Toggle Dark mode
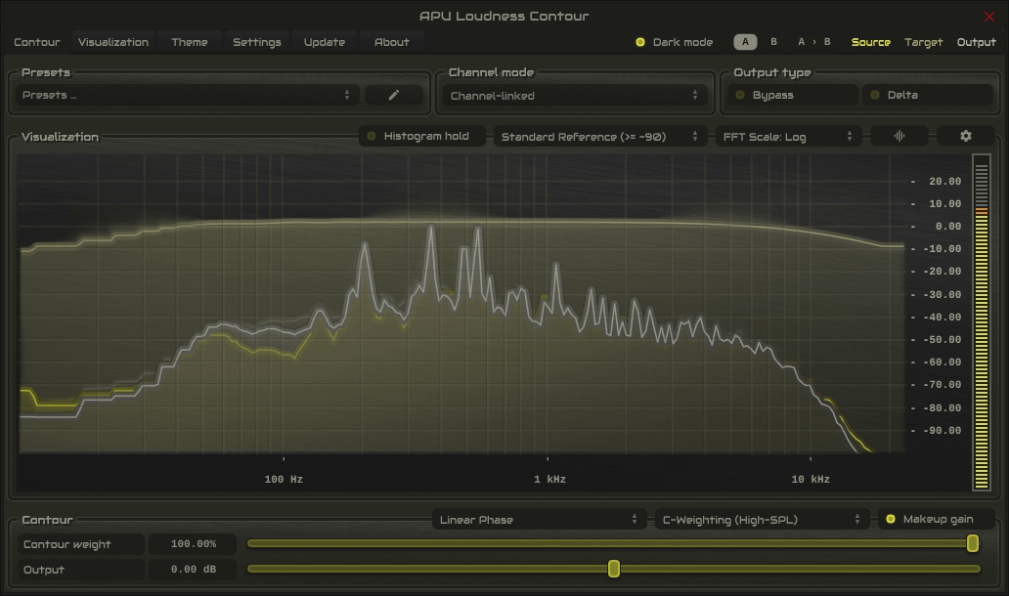 click(x=675, y=42)
